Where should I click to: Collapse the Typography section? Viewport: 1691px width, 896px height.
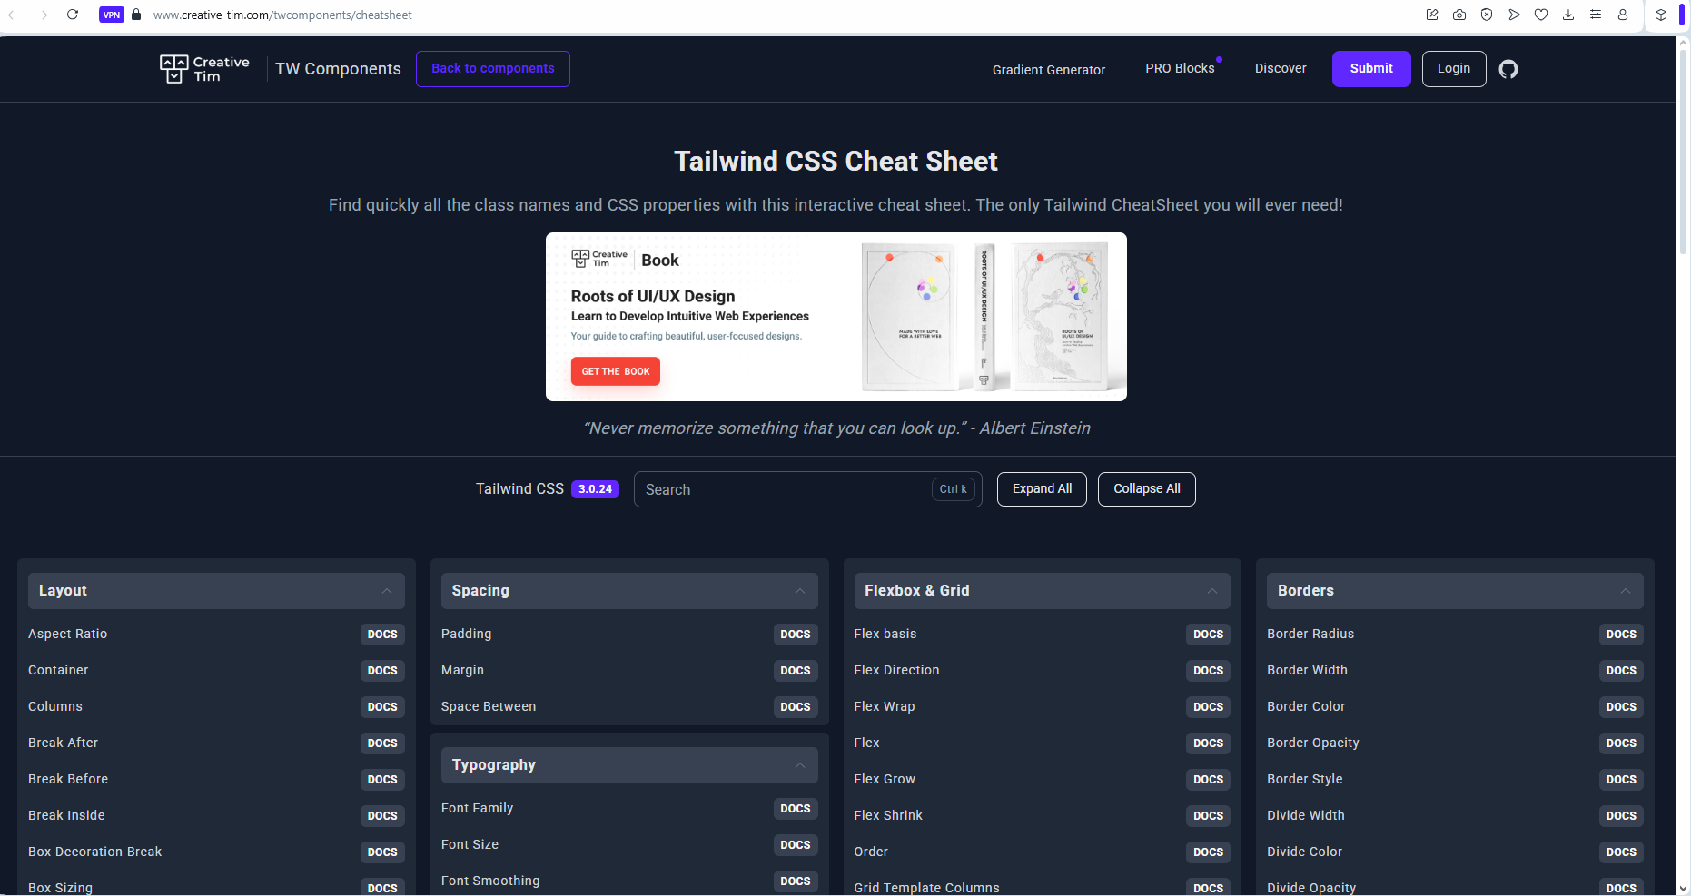coord(800,765)
